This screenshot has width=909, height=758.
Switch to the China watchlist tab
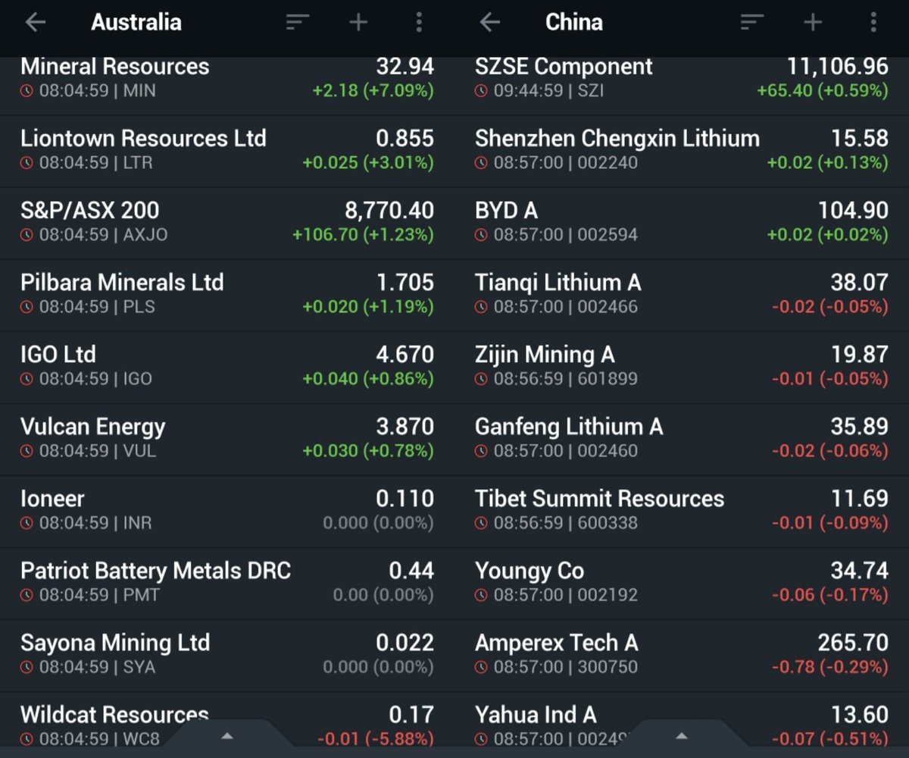coord(574,22)
